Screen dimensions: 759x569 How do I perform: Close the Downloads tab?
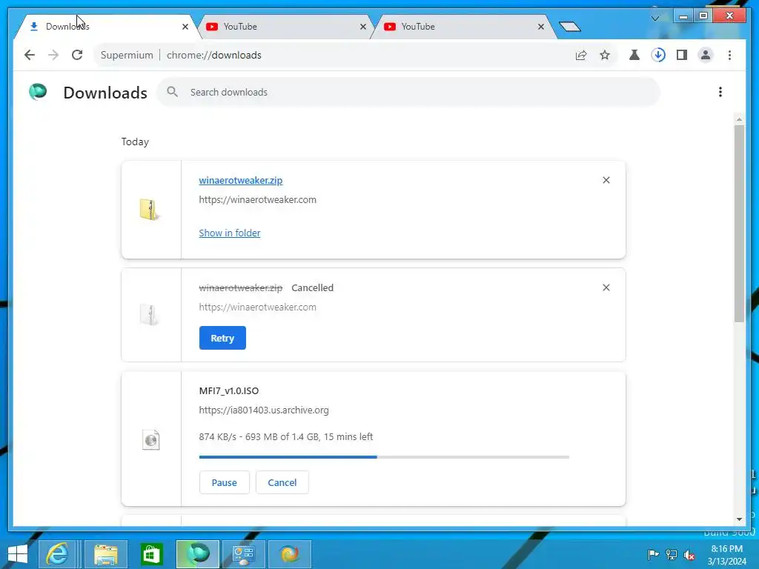185,27
